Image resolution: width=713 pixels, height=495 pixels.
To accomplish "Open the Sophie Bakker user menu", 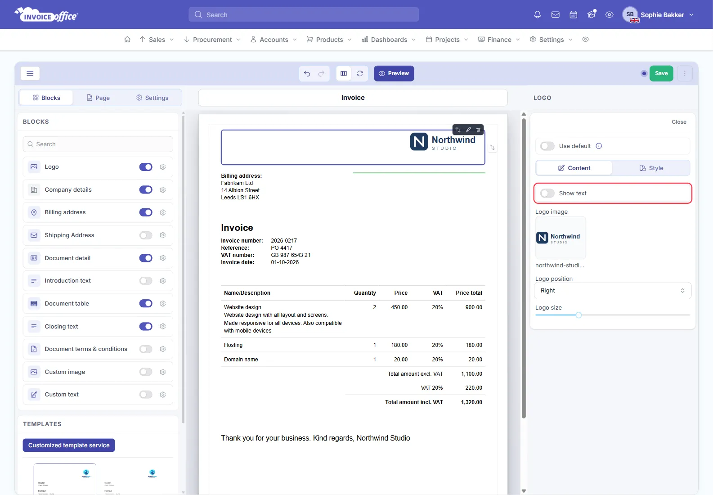I will click(658, 15).
